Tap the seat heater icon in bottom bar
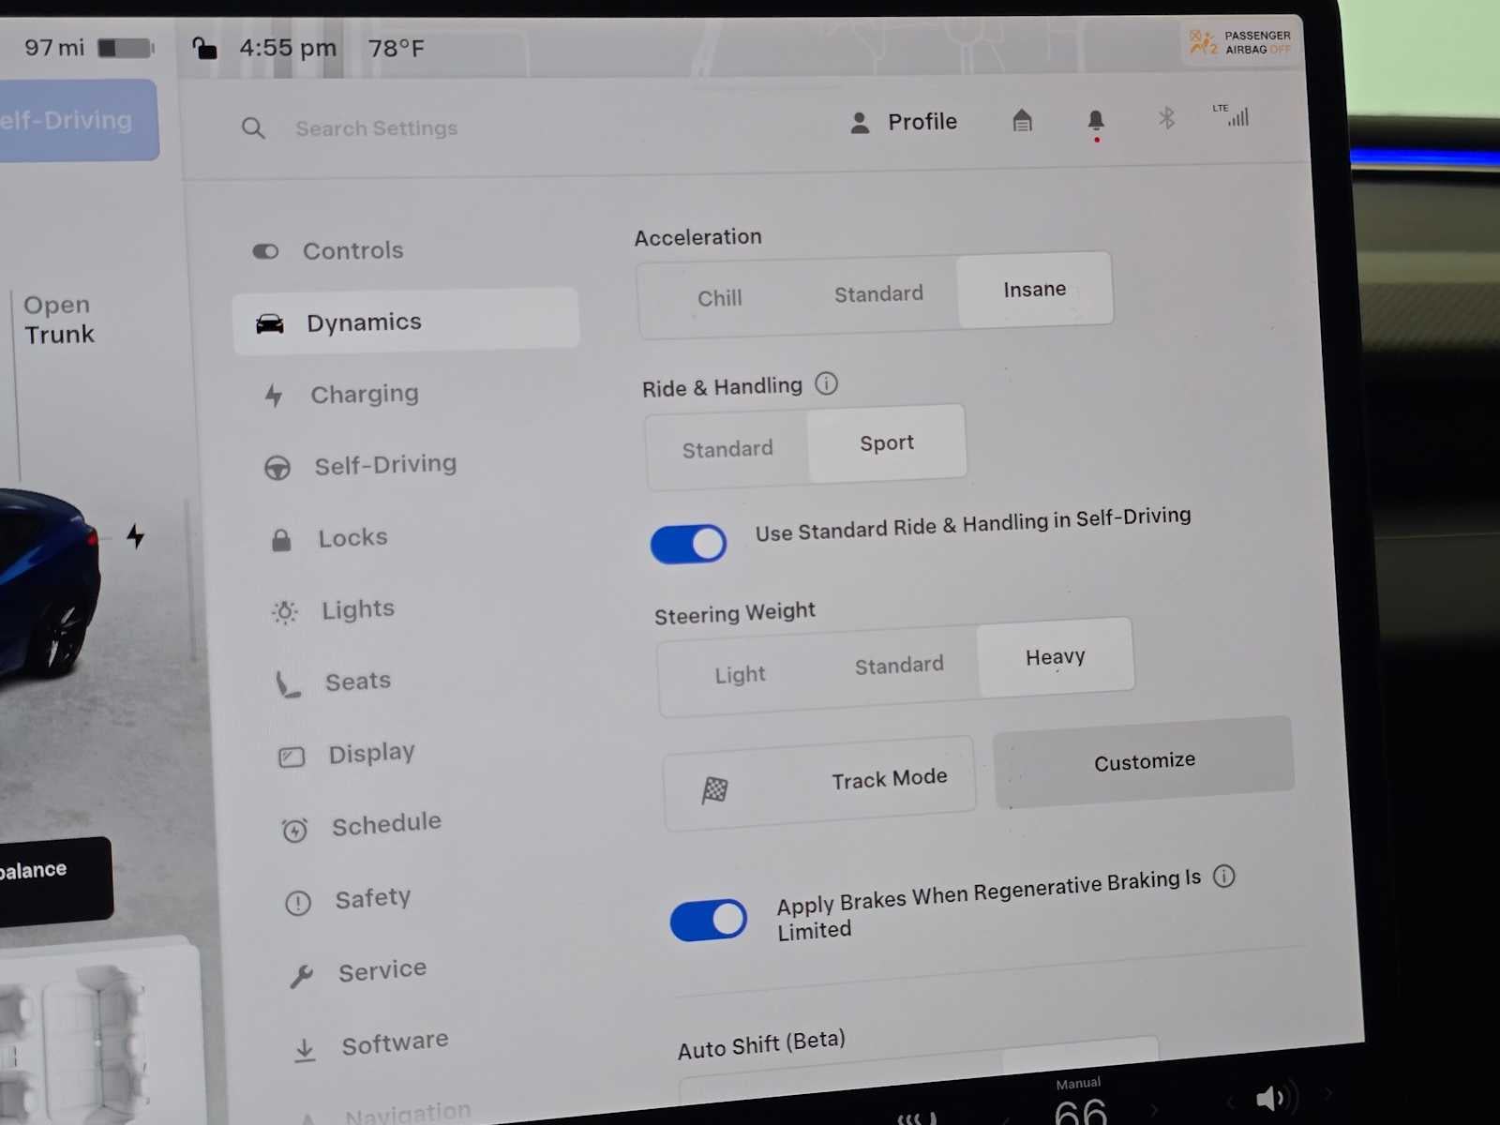Screen dimensions: 1500x1125 coord(916,1117)
